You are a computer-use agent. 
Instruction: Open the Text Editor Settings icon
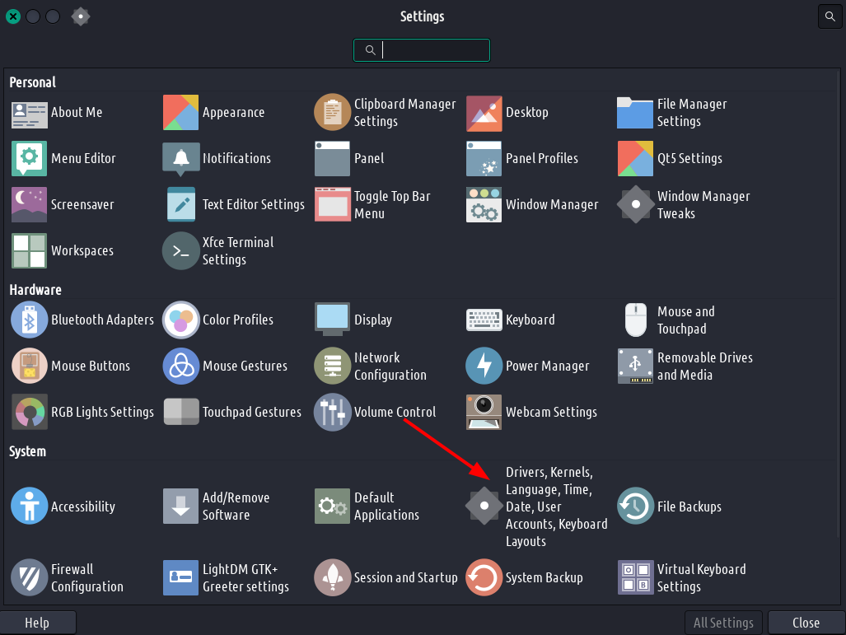tap(180, 205)
